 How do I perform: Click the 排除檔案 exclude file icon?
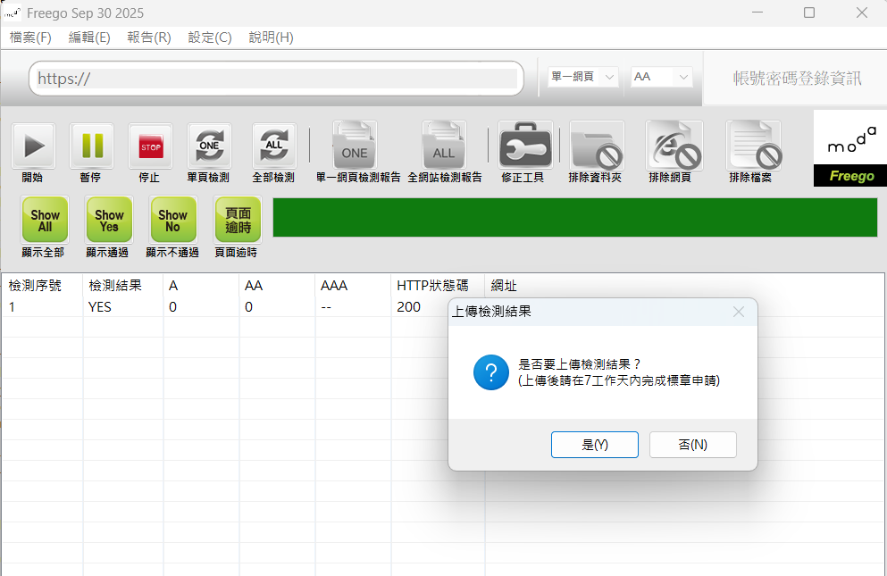point(753,146)
